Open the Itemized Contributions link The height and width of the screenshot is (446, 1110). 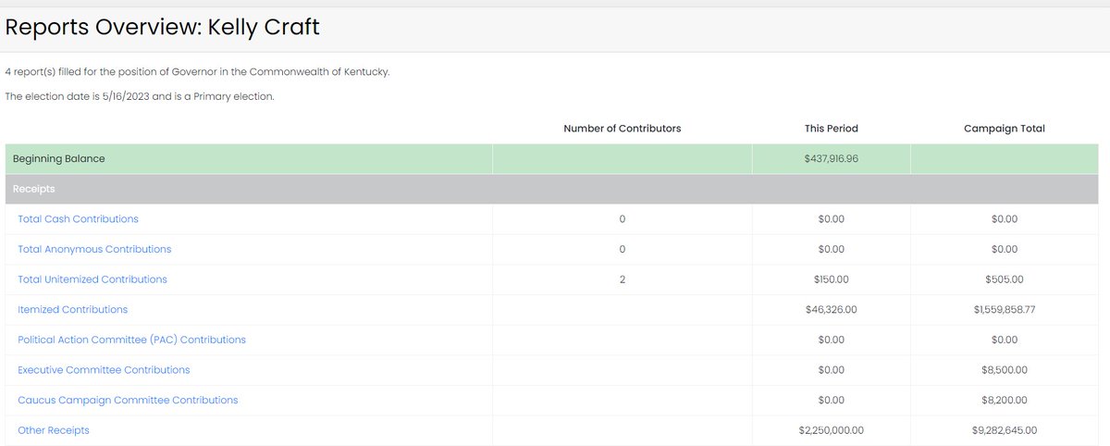pos(73,309)
